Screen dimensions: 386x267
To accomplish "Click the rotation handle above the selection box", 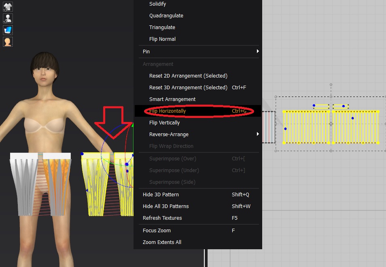I will [331, 84].
